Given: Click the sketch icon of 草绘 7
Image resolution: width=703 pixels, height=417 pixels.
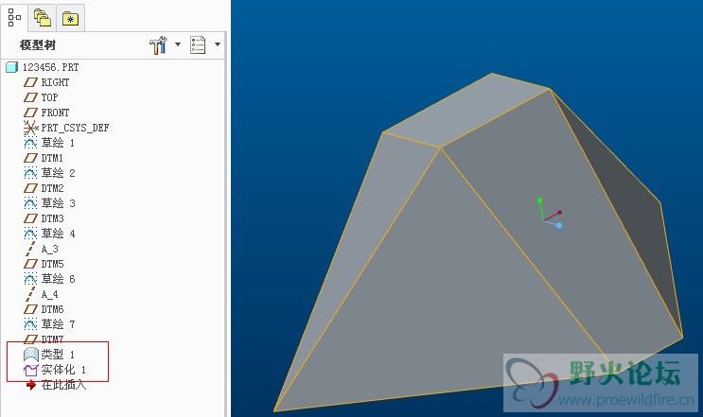Looking at the screenshot, I should click(30, 324).
